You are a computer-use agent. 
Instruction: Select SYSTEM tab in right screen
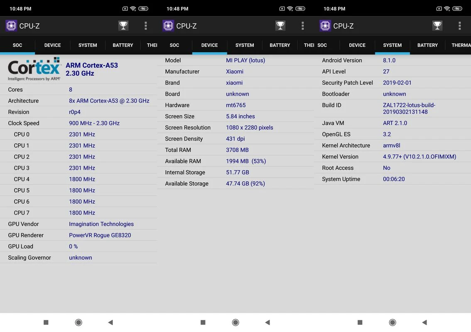point(392,45)
